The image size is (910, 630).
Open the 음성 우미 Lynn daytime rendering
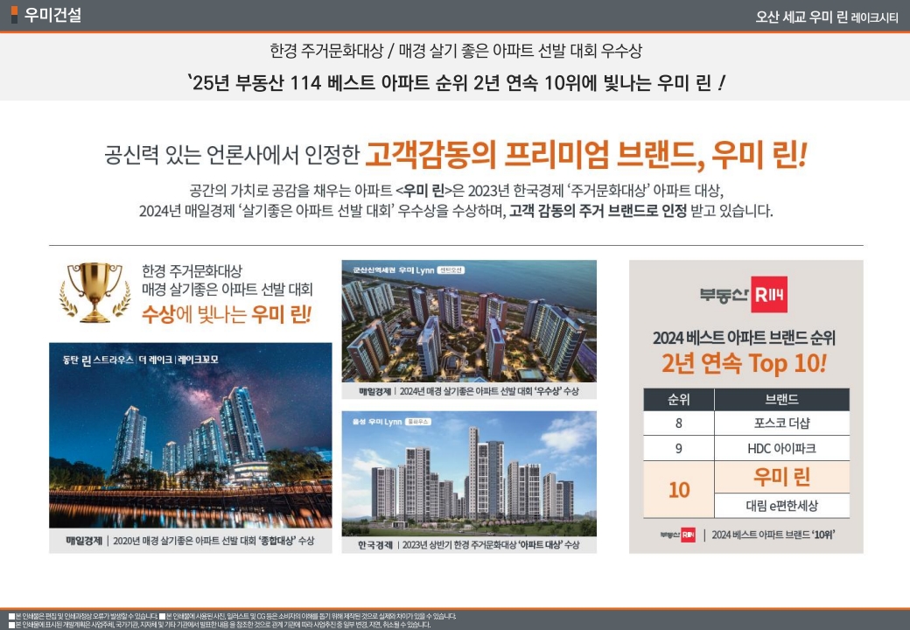click(469, 474)
